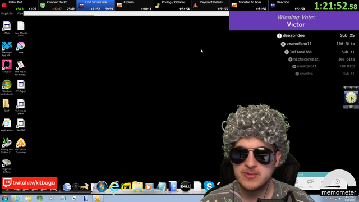Open the applications desktop shortcut
This screenshot has width=359, height=202.
click(x=7, y=125)
